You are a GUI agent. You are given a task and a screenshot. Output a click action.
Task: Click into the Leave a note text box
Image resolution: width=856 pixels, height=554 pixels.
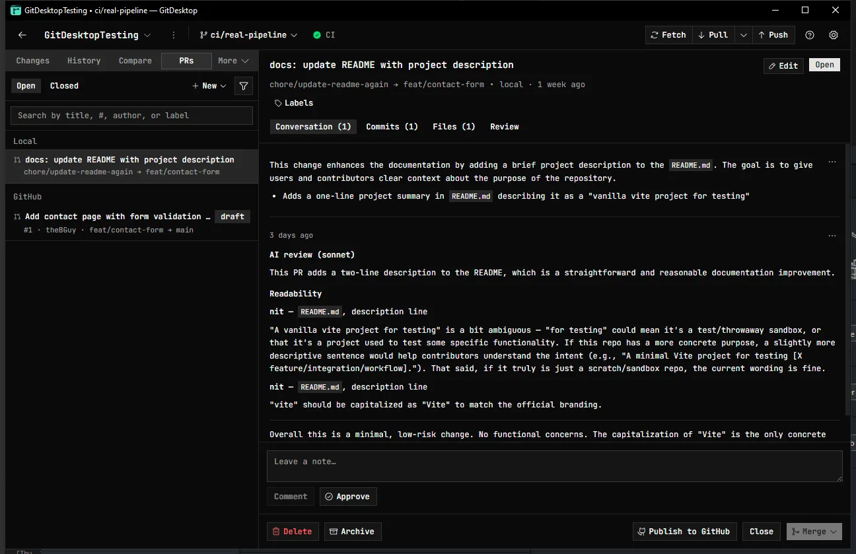pos(555,466)
